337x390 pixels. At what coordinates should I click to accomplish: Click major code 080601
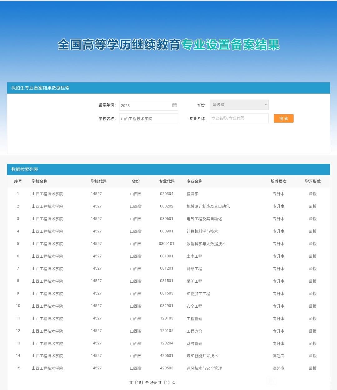click(167, 219)
